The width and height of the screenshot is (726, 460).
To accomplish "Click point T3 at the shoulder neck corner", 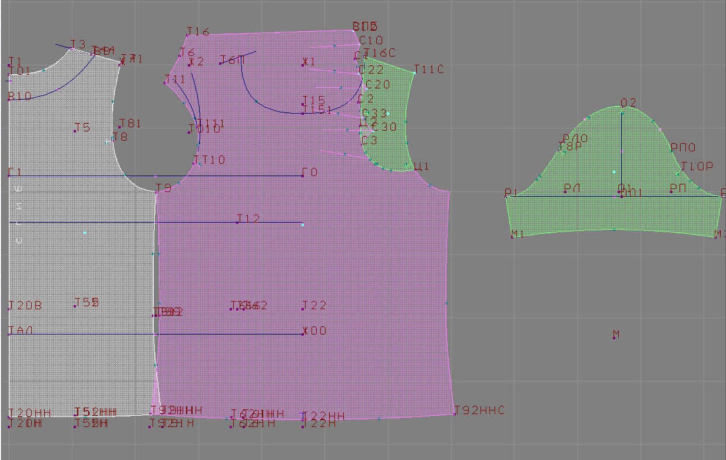I will click(x=71, y=48).
